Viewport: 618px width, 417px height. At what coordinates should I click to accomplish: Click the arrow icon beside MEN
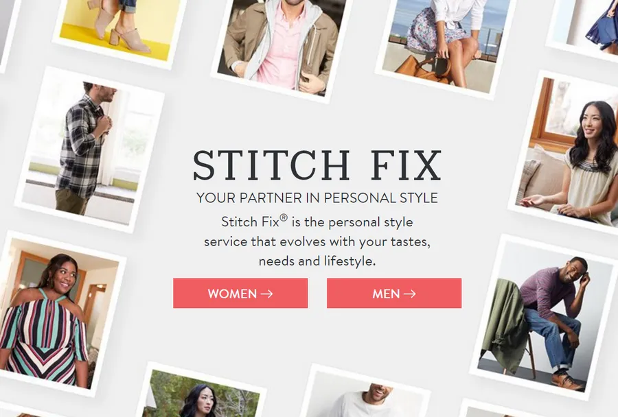pos(409,294)
